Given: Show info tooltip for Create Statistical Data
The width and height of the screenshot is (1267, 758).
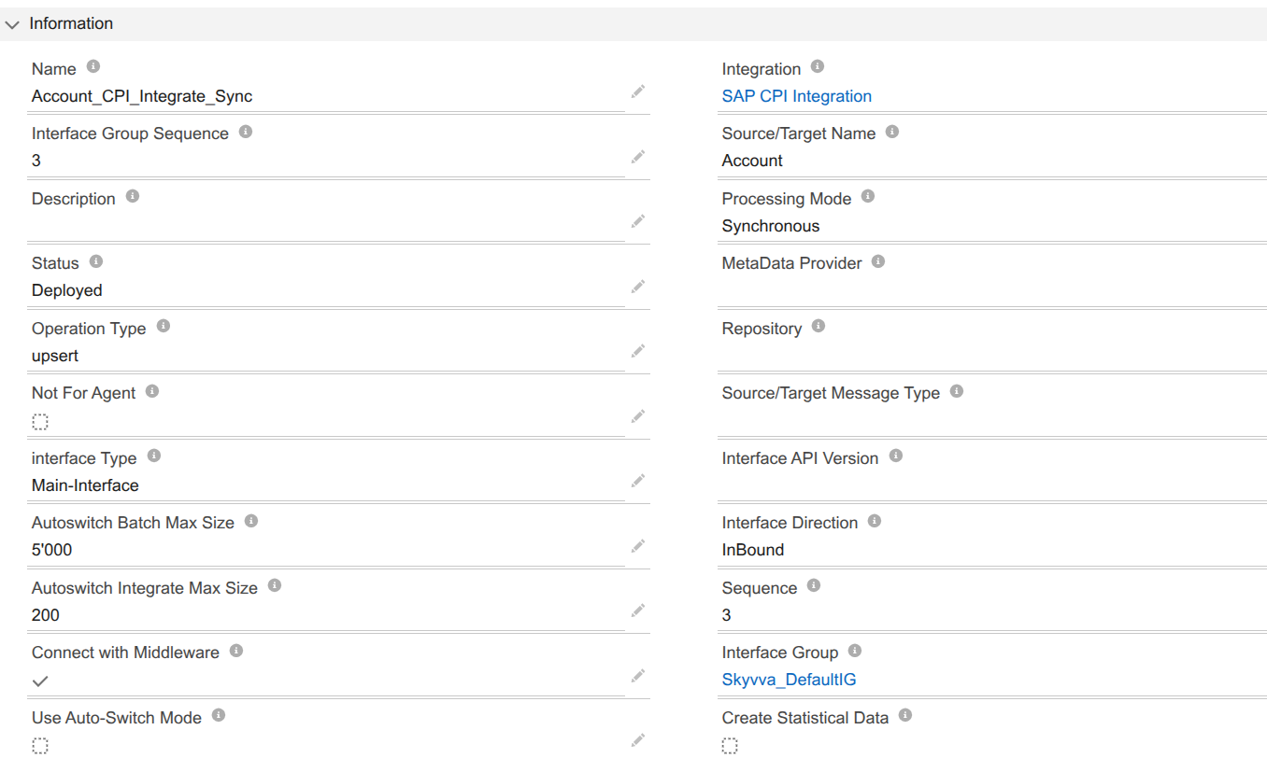Looking at the screenshot, I should (x=905, y=716).
